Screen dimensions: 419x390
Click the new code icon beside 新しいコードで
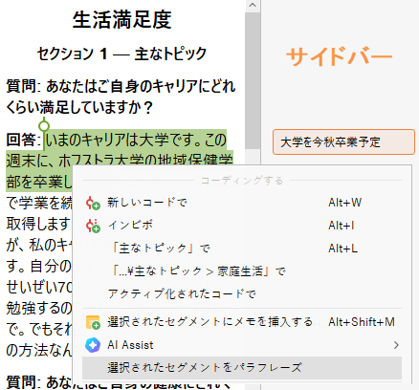[93, 203]
